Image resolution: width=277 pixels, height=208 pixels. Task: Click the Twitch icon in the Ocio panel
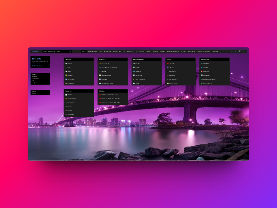click(168, 67)
